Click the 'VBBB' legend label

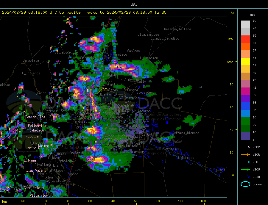coord(256,177)
